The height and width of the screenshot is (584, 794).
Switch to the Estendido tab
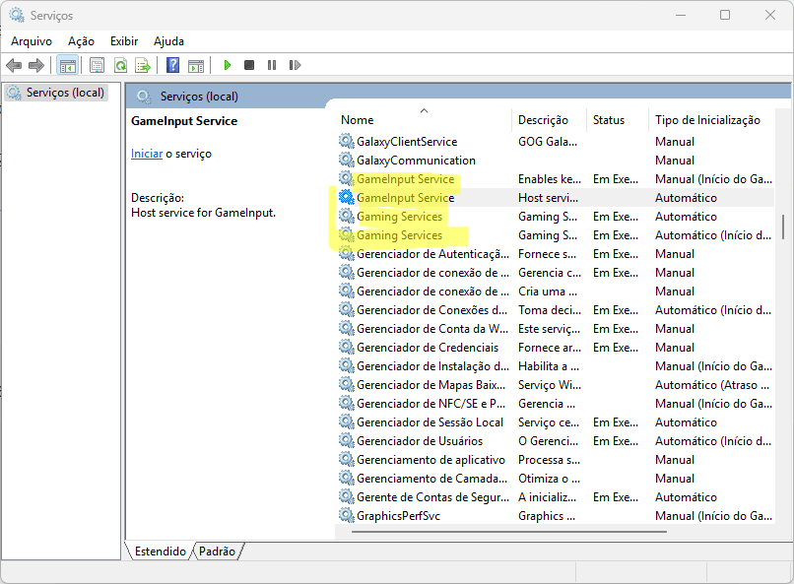click(161, 552)
